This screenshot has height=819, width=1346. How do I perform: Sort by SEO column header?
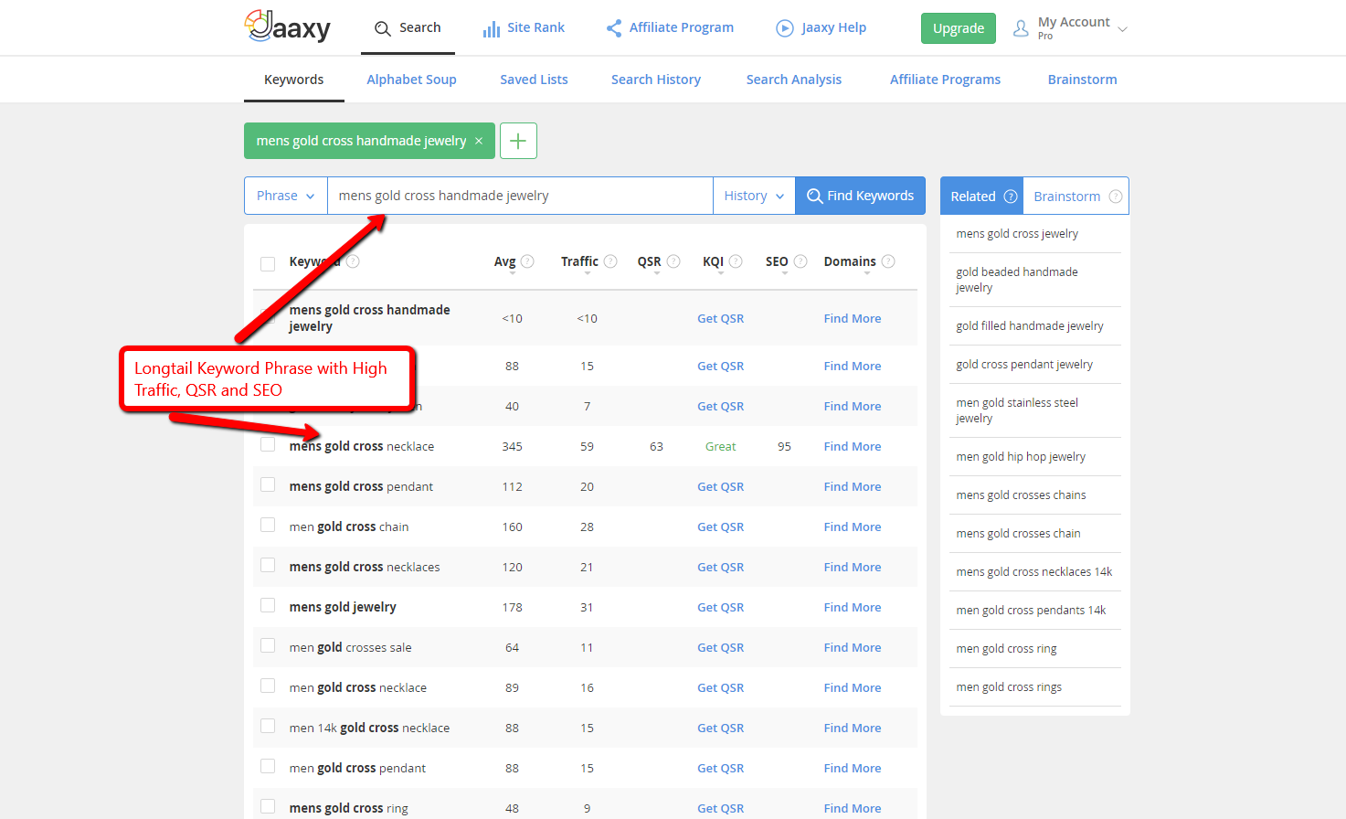pyautogui.click(x=777, y=262)
